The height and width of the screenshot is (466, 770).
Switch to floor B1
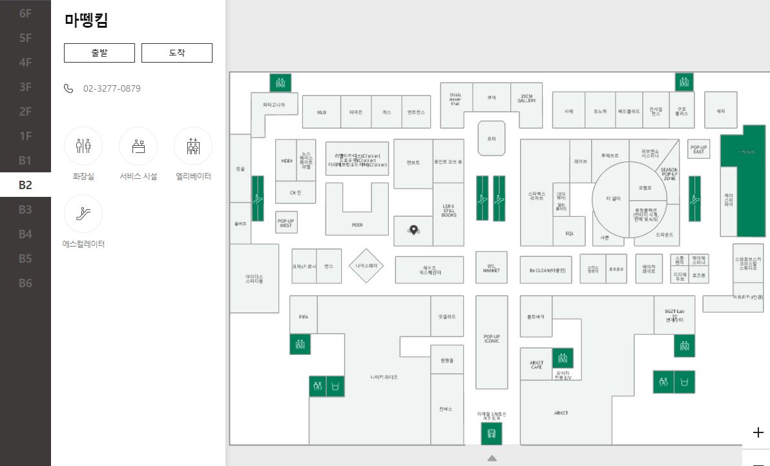(x=26, y=161)
